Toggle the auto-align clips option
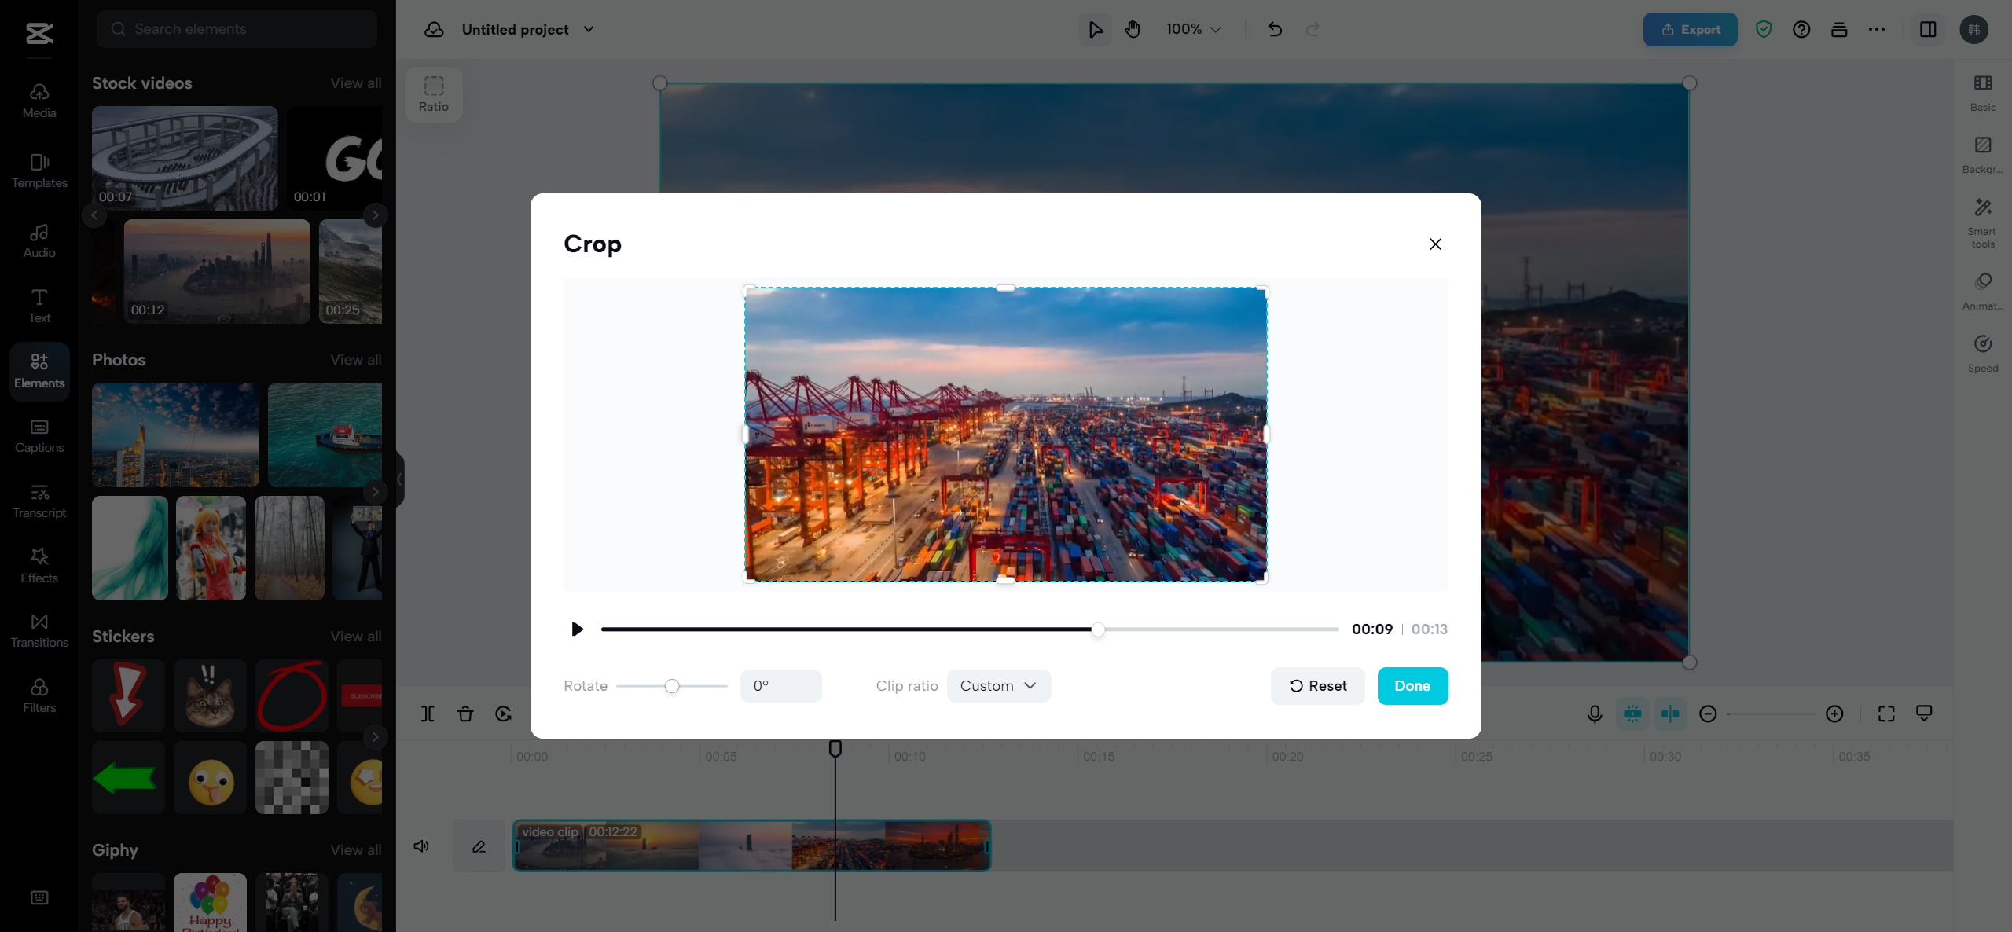Viewport: 2012px width, 932px height. pos(1671,714)
